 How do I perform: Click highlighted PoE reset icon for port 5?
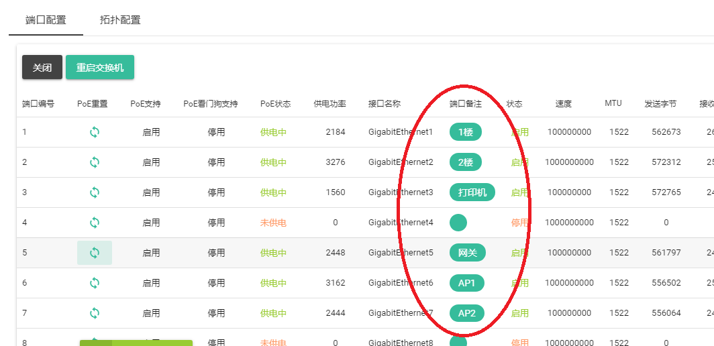95,253
